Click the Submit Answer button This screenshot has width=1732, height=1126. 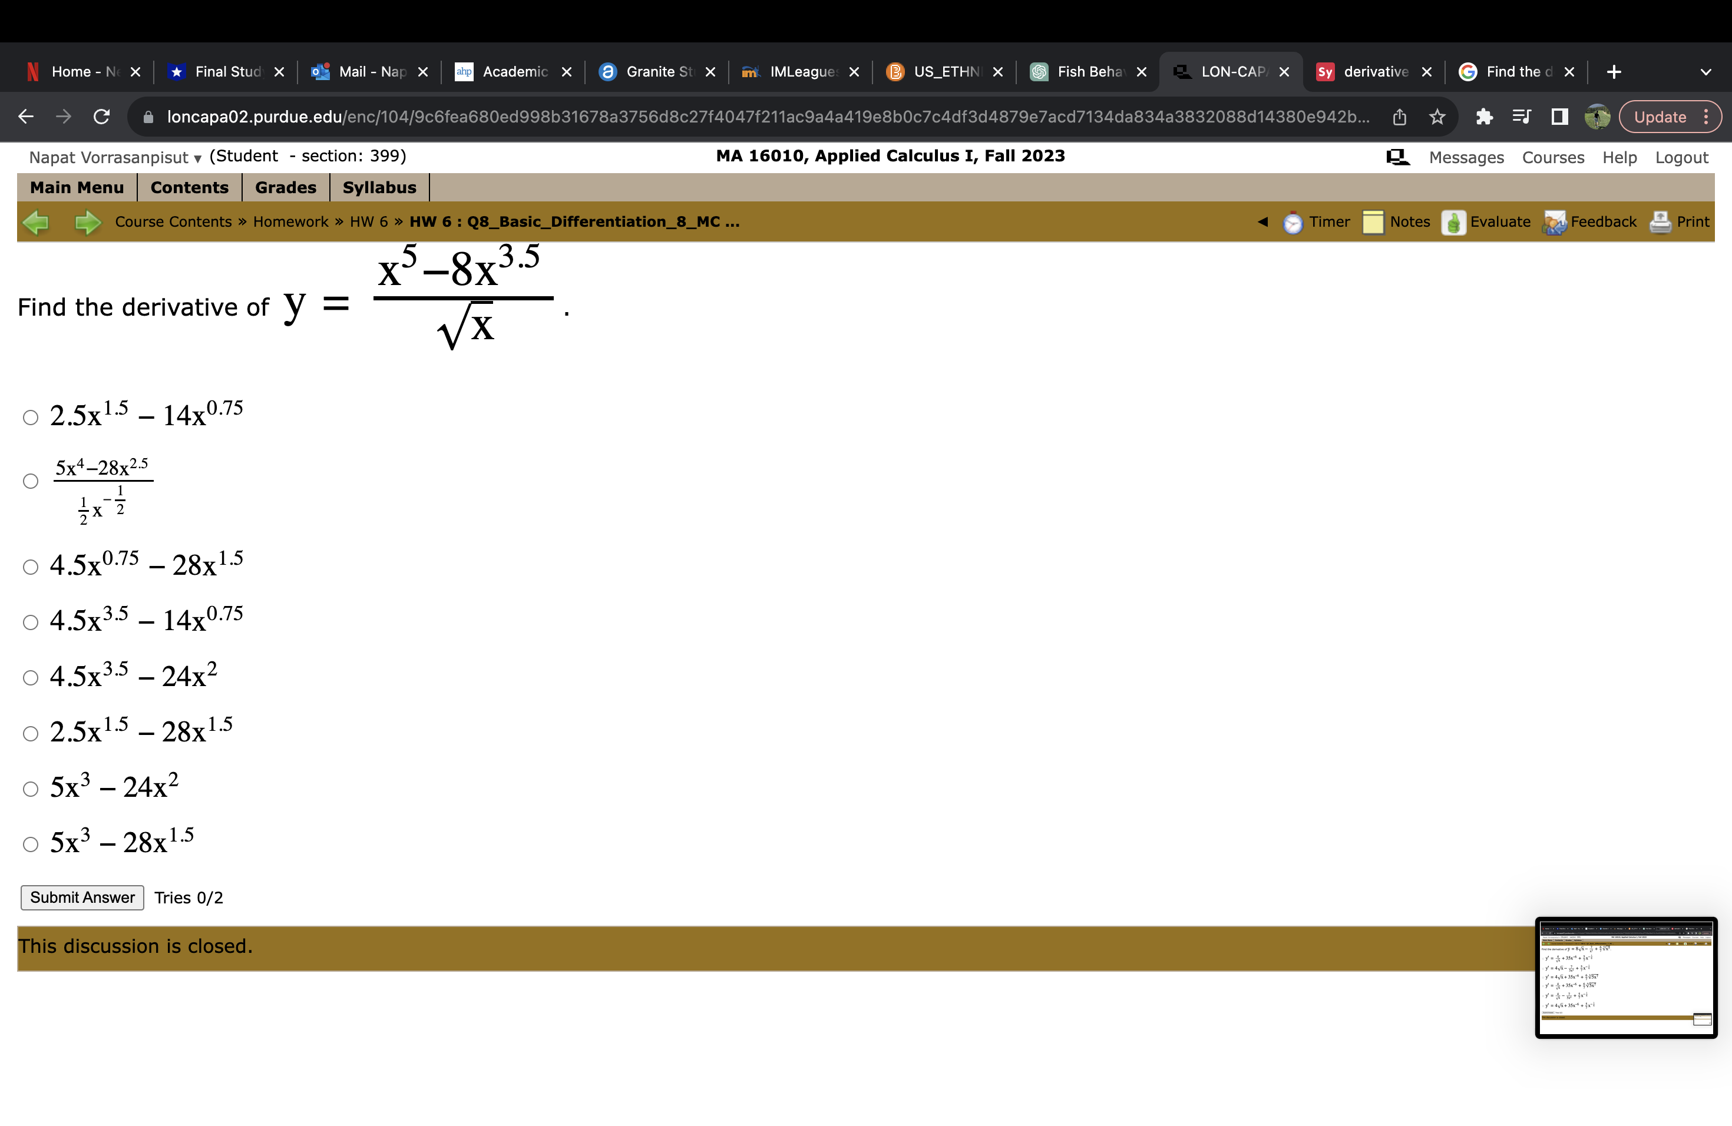(x=82, y=898)
